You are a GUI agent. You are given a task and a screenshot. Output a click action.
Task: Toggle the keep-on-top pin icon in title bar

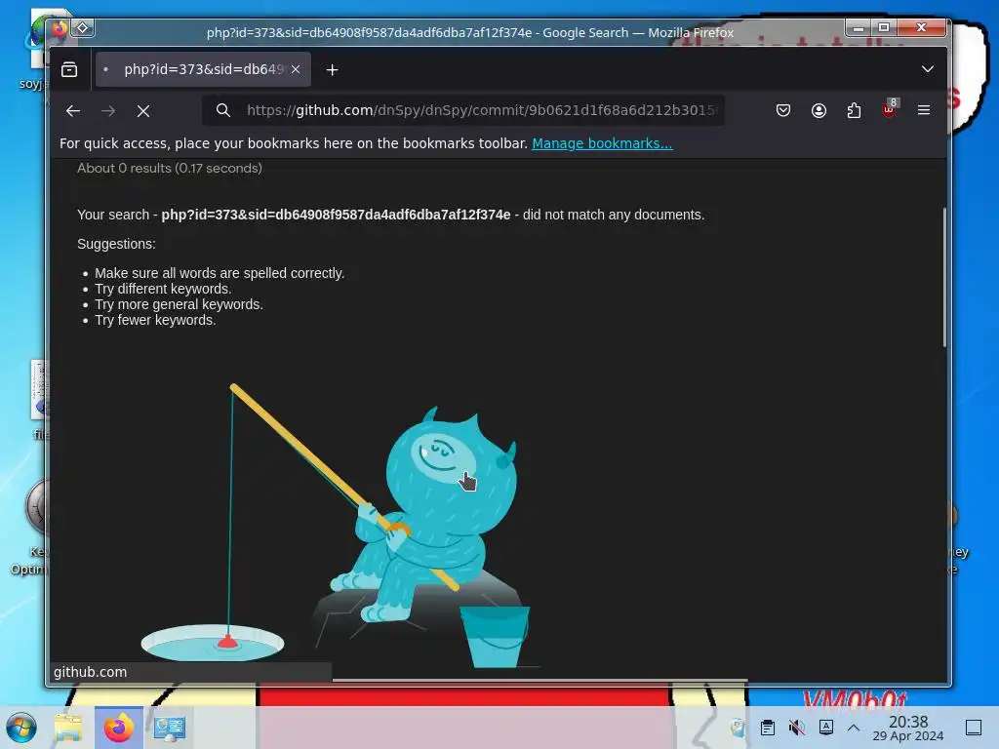[x=83, y=28]
